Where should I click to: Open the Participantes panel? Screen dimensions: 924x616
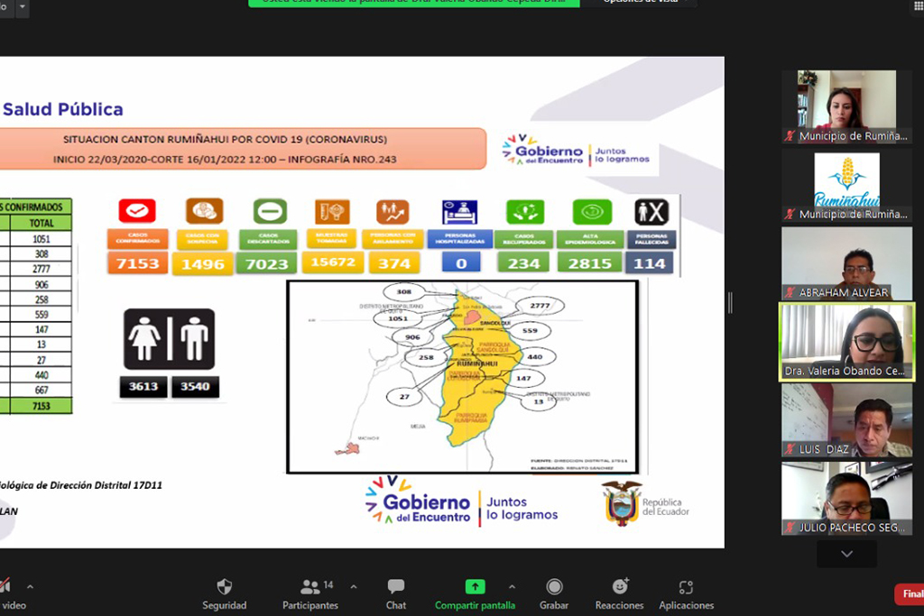(x=310, y=587)
